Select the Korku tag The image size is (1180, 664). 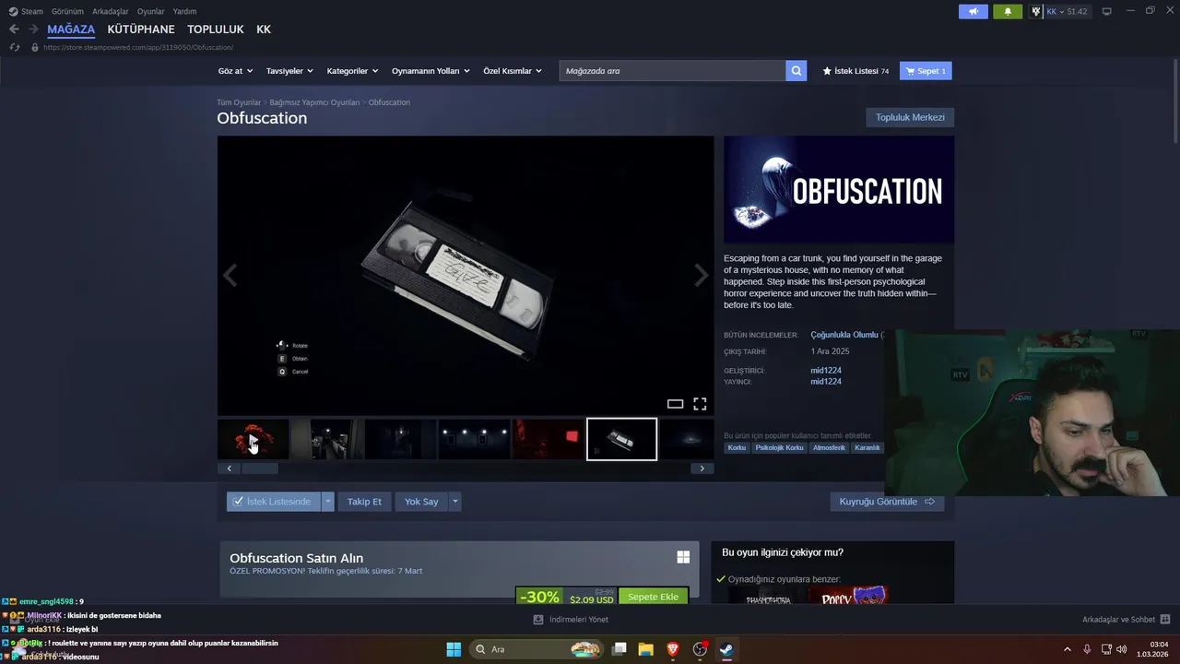point(737,448)
